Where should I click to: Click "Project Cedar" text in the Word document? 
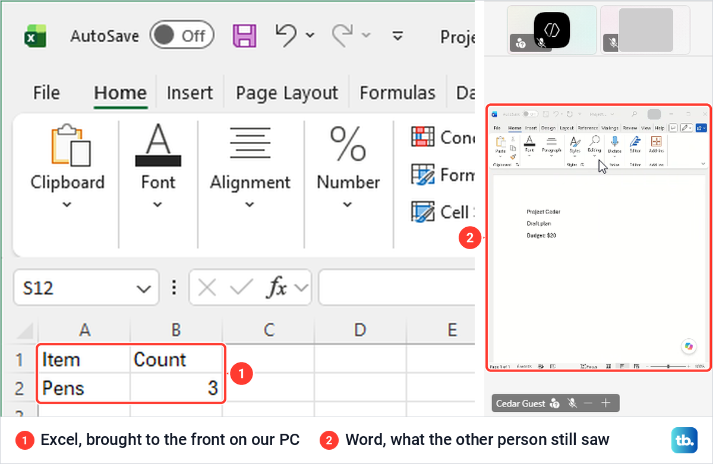pyautogui.click(x=543, y=212)
